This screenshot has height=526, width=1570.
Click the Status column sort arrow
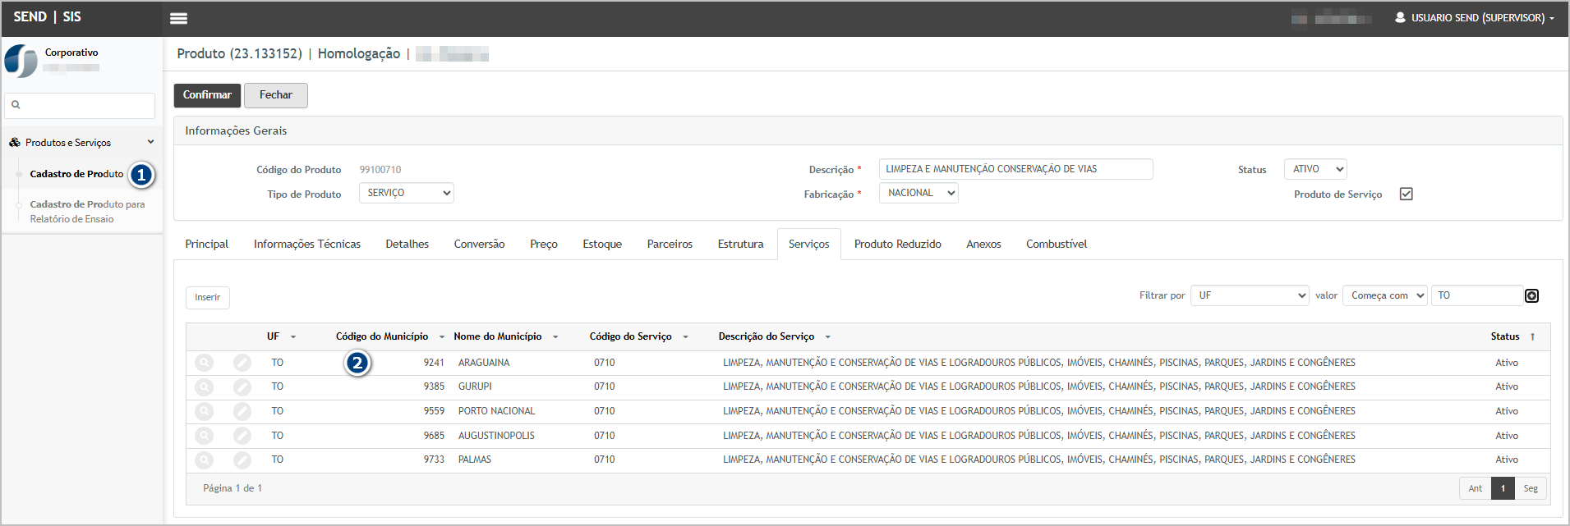click(1532, 337)
